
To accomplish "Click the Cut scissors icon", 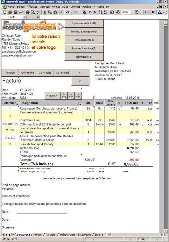I will pos(45,12).
